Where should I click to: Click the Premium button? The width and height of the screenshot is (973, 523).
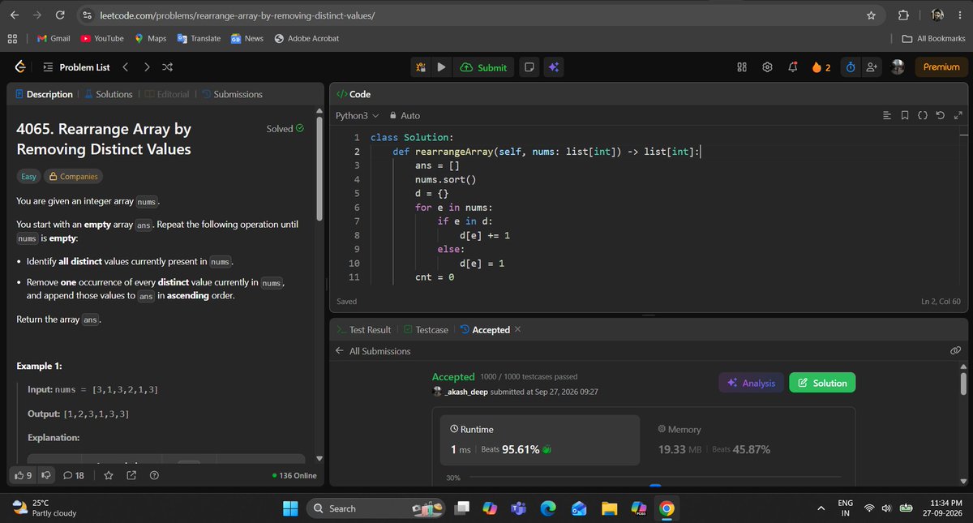point(941,67)
